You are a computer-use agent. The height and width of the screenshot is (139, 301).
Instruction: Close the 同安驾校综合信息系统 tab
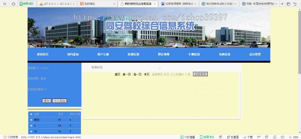click(155, 4)
